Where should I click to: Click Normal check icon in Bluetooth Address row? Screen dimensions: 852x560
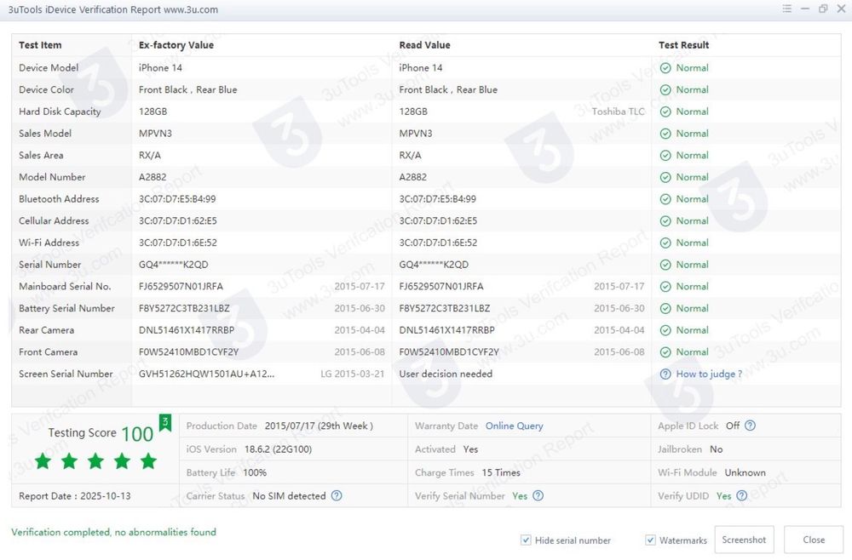(x=665, y=199)
